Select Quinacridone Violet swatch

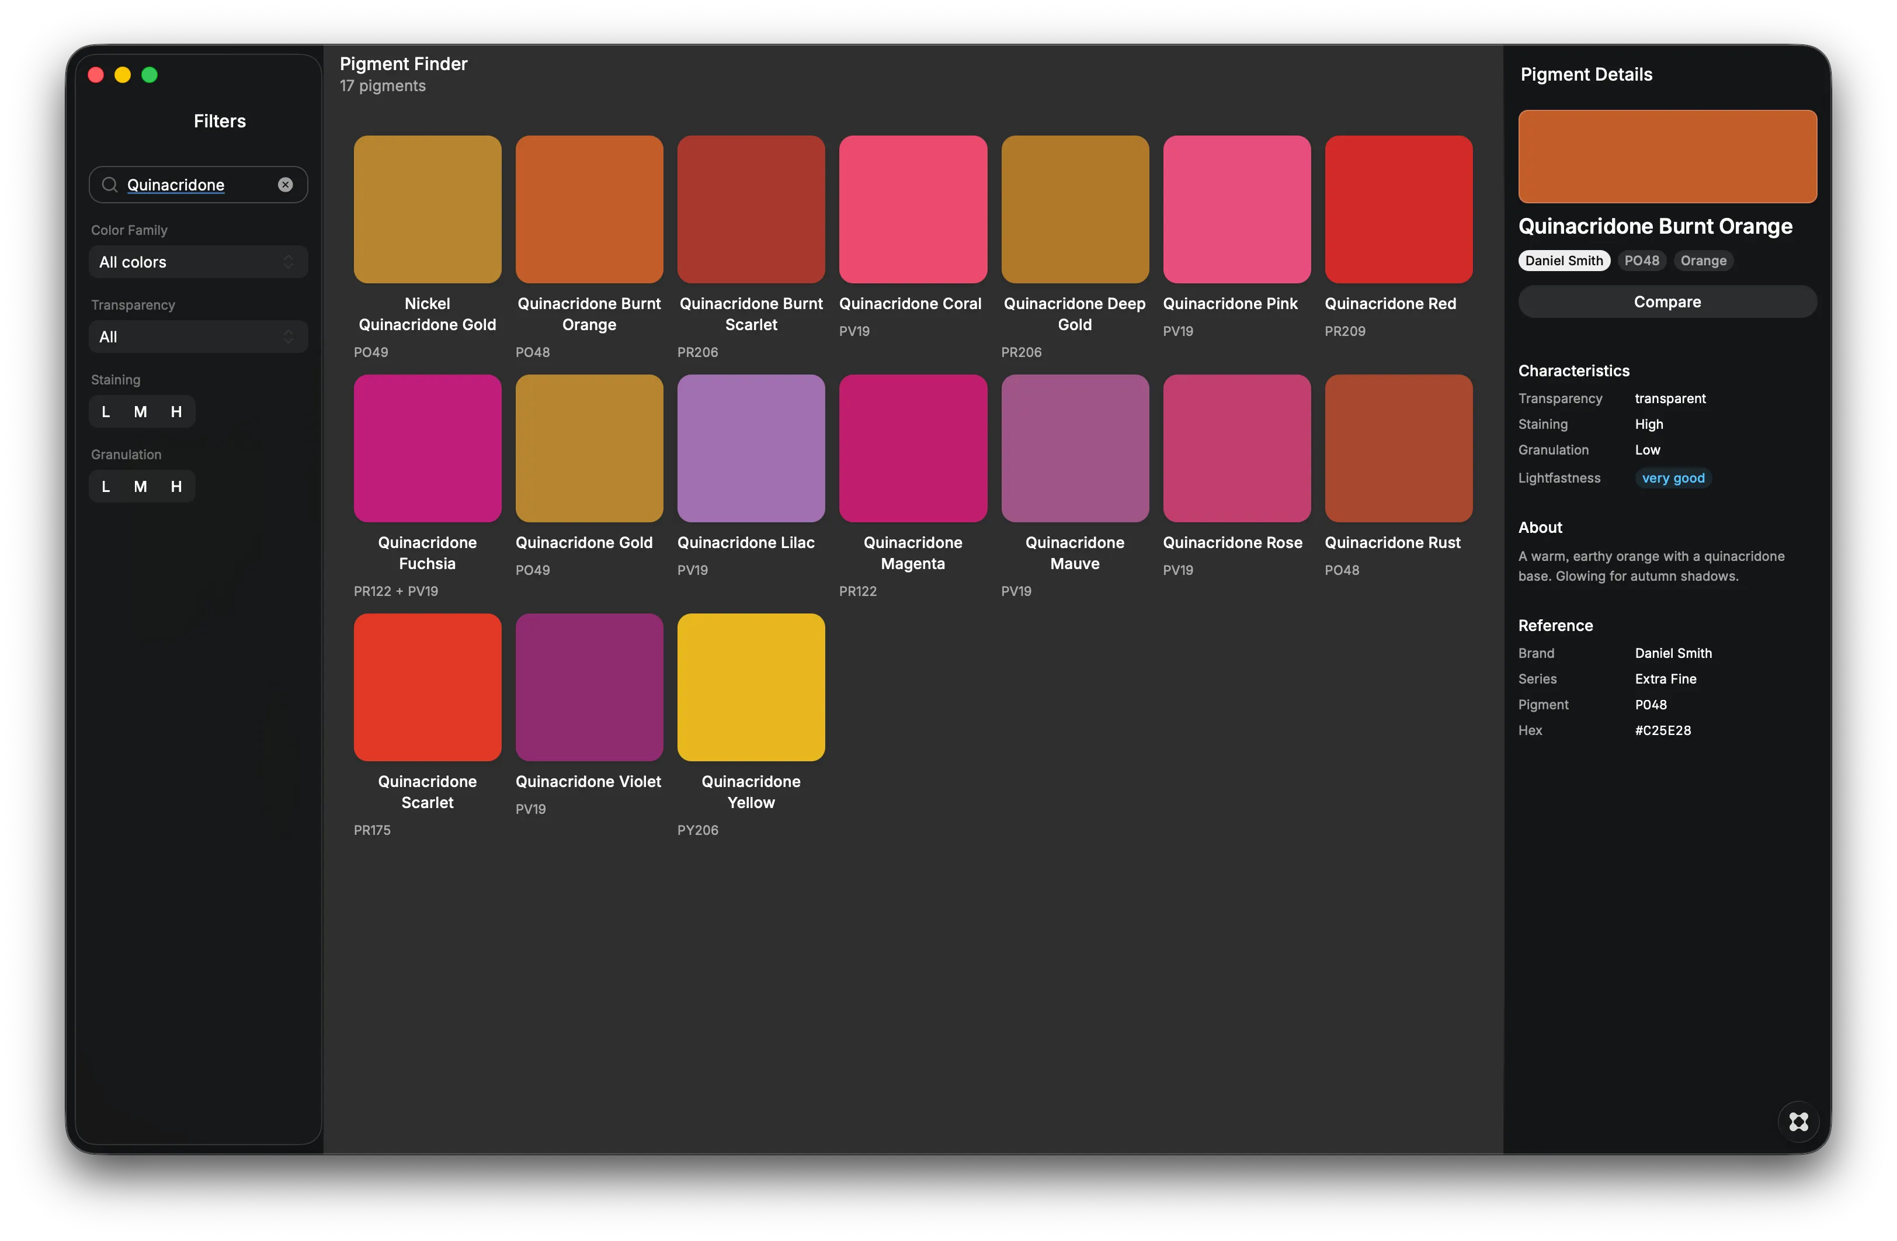pos(589,687)
